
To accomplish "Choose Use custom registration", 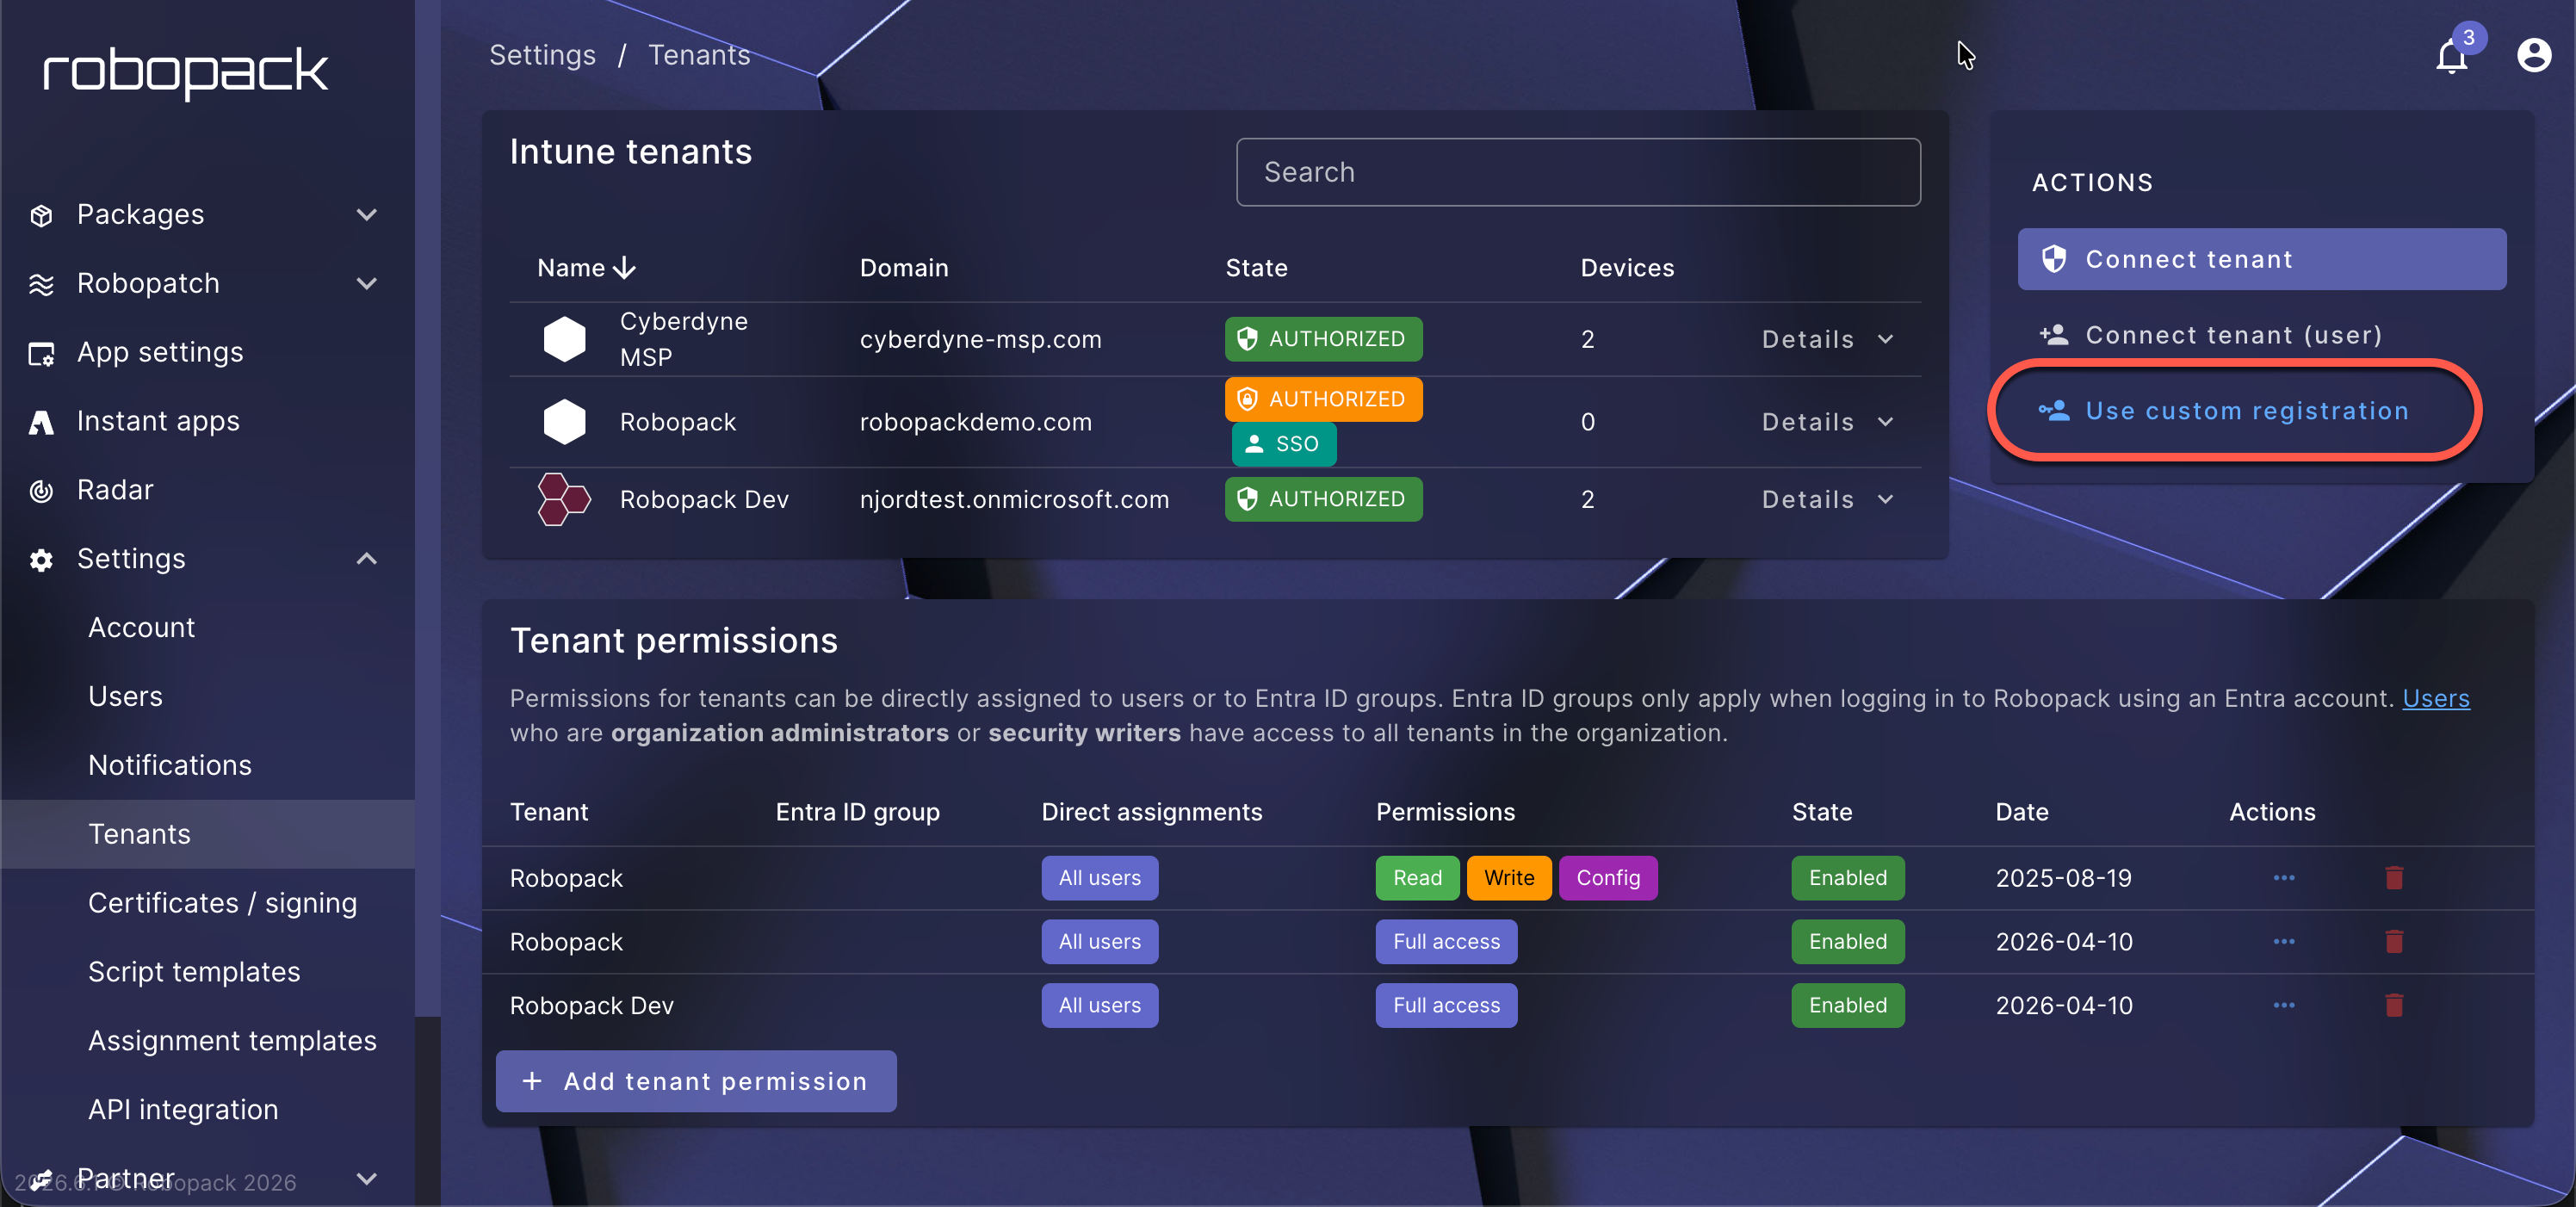I will [2224, 411].
